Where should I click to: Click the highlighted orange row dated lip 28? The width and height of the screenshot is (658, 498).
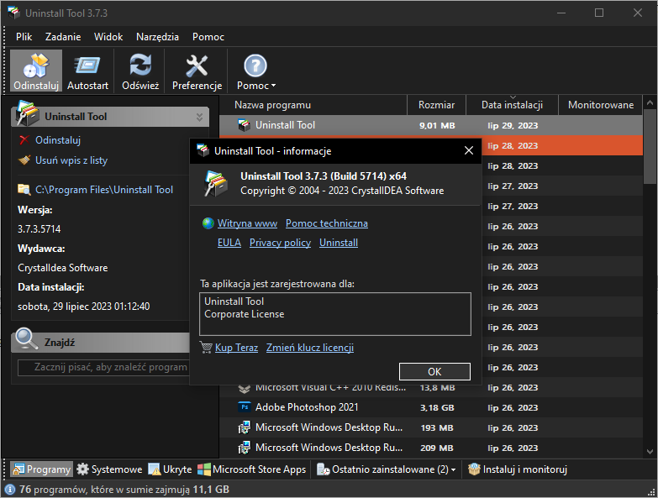tap(562, 145)
